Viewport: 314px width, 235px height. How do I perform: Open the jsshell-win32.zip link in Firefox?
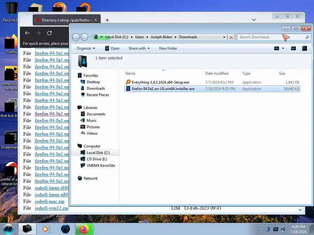[x=52, y=208]
